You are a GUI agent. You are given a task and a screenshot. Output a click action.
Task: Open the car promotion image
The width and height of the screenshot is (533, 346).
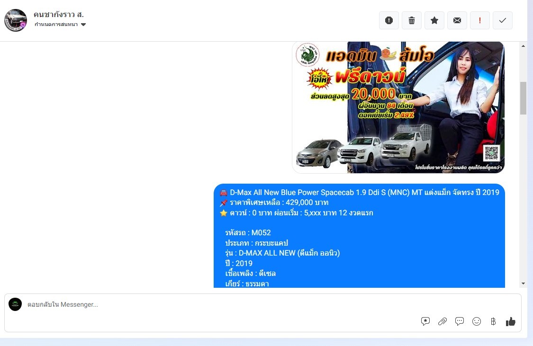(x=398, y=107)
